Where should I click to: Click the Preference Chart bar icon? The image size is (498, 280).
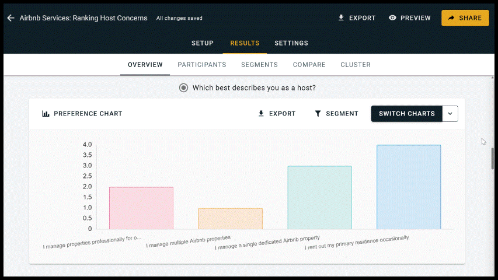[x=46, y=114]
